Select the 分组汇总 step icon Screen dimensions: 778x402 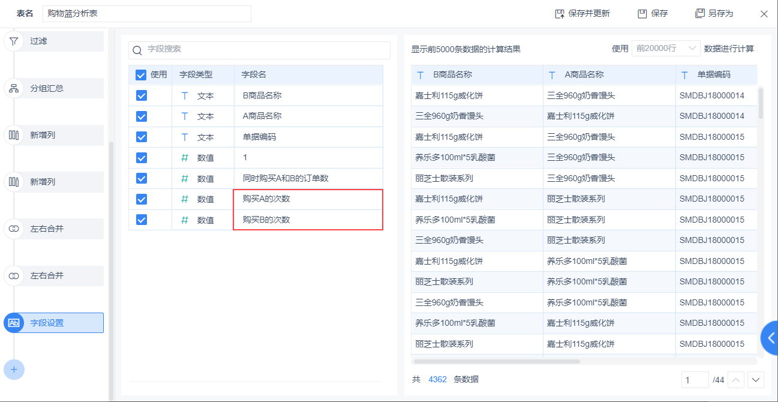(x=13, y=88)
